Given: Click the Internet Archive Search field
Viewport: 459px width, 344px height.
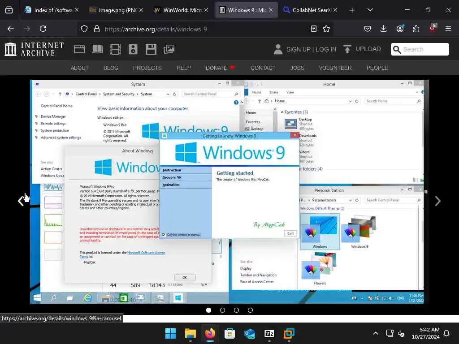Looking at the screenshot, I should coord(420,49).
